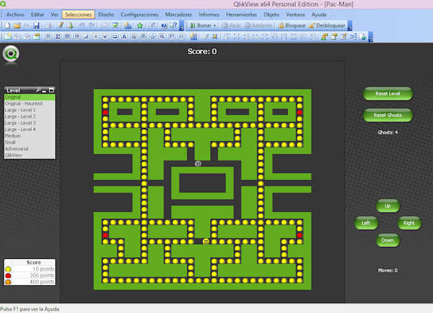Viewport: 433px width, 313px height.
Task: Select the 'Adversarial' level
Action: (x=29, y=149)
